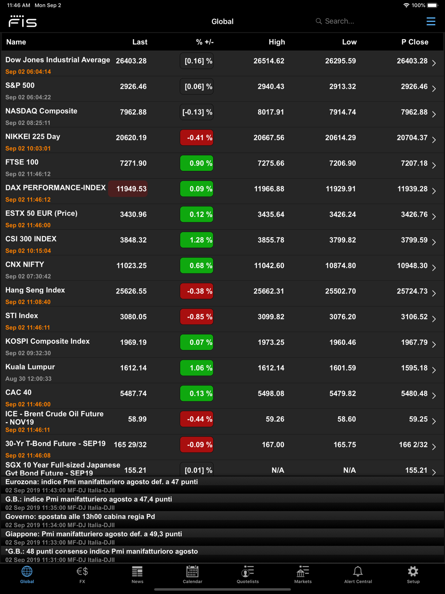Expand NIKKEI 225 Day row chevron
Screen dimensions: 445x594
pyautogui.click(x=434, y=140)
